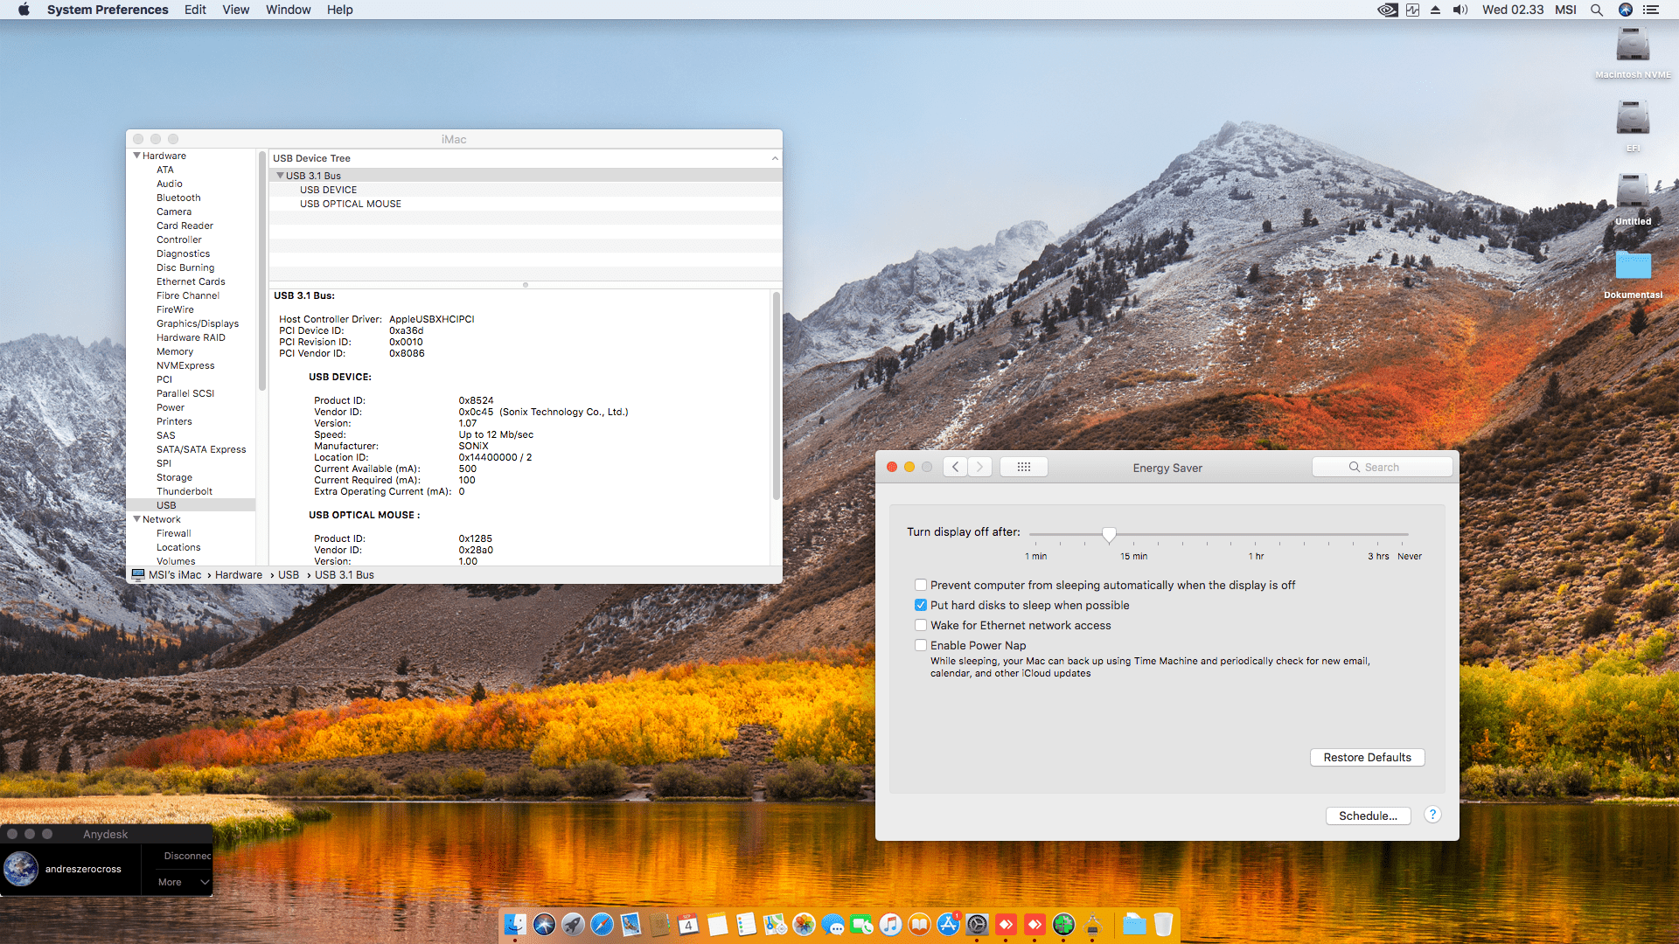Launch the App Store from the Dock
The width and height of the screenshot is (1679, 944).
coord(948,925)
